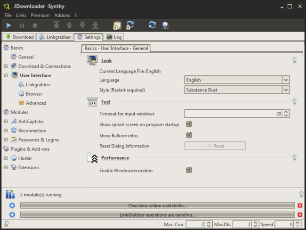The width and height of the screenshot is (306, 230).
Task: Pause downloads using the toolbar pause button
Action: tap(22, 25)
